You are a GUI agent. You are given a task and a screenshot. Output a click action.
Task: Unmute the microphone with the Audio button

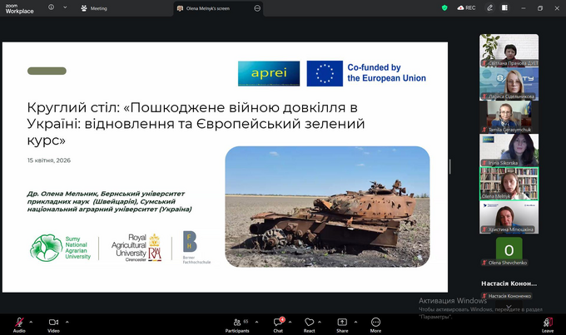pos(18,321)
